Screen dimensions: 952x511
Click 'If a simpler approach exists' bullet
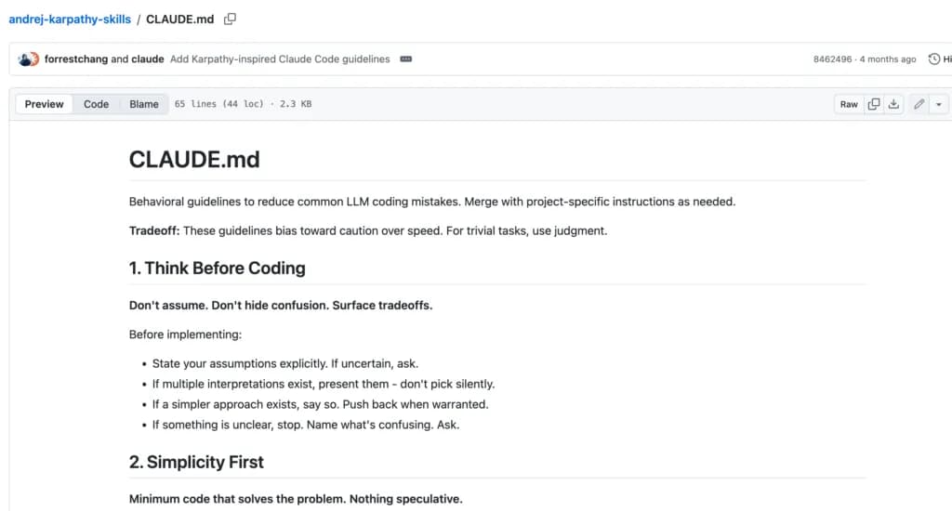[320, 404]
